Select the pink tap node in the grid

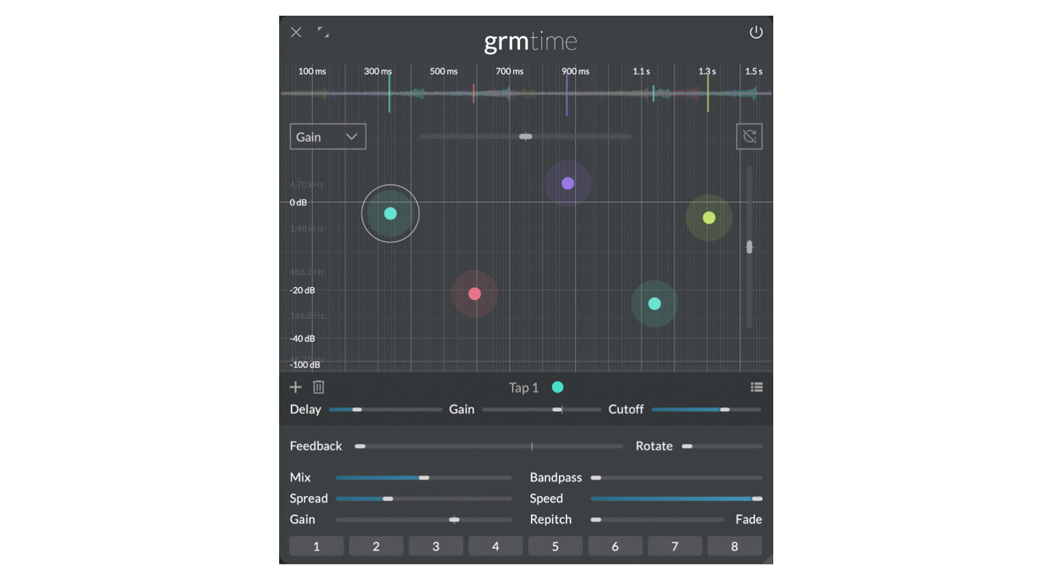click(x=474, y=294)
